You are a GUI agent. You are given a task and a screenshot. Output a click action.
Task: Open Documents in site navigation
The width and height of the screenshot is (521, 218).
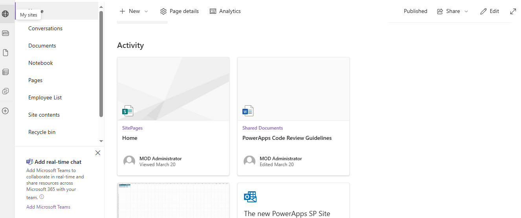point(42,46)
